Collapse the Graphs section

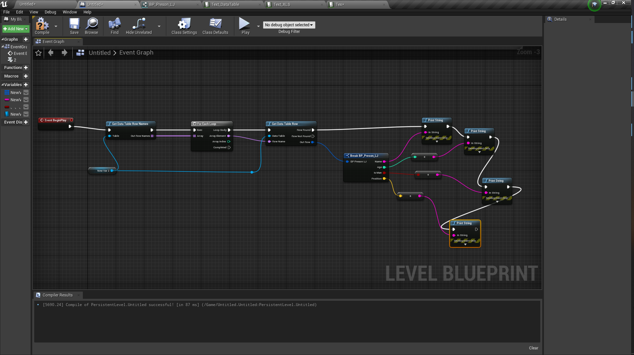click(3, 39)
